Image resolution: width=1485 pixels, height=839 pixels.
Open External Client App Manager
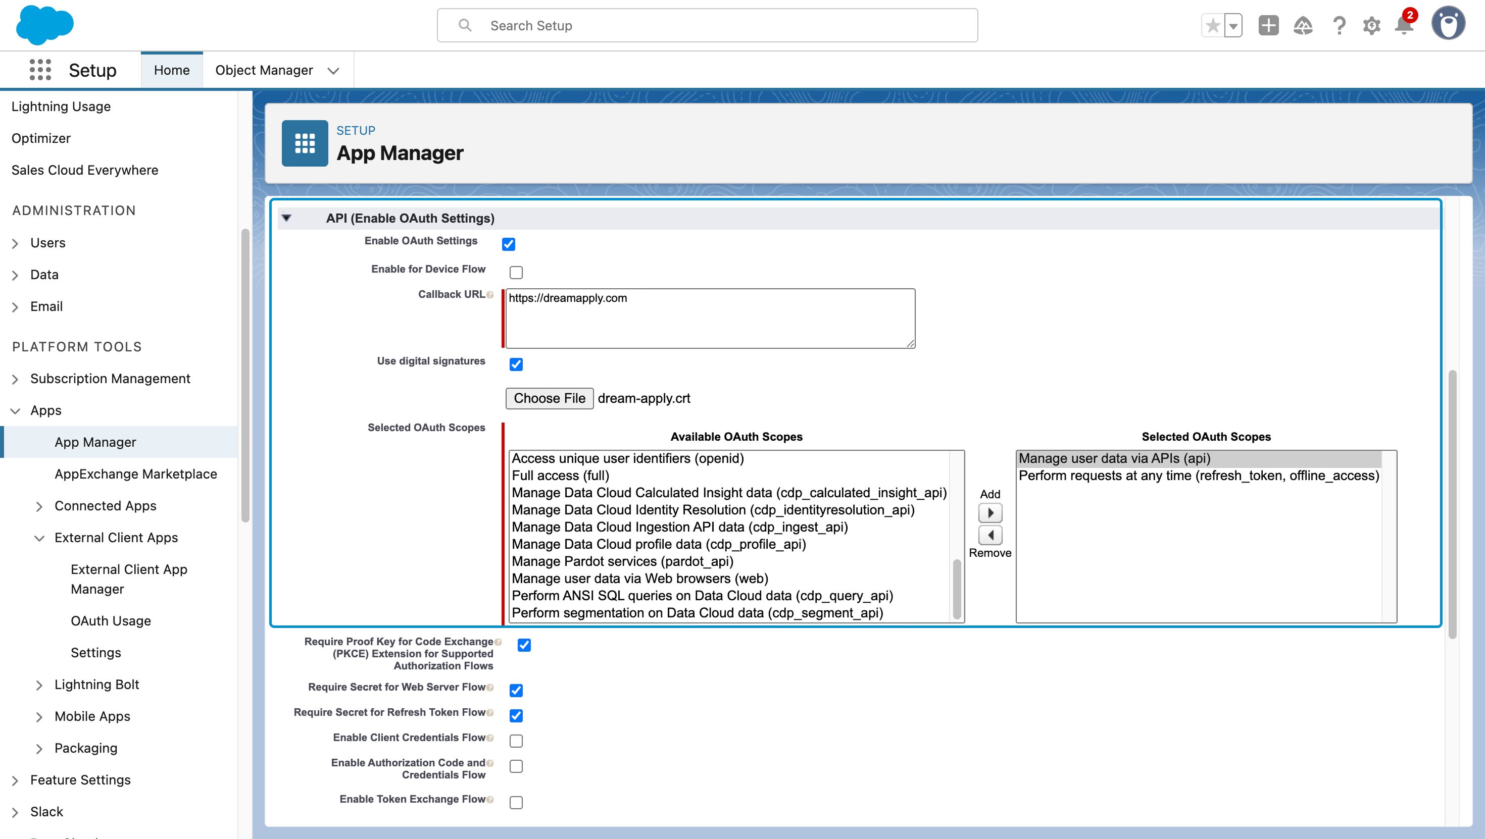[129, 579]
